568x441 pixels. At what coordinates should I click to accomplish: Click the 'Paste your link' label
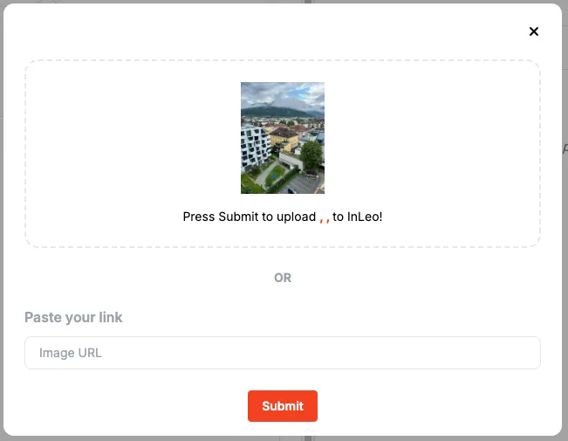(73, 317)
